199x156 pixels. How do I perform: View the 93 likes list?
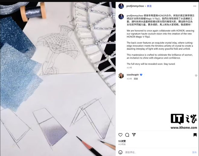[x=122, y=141]
